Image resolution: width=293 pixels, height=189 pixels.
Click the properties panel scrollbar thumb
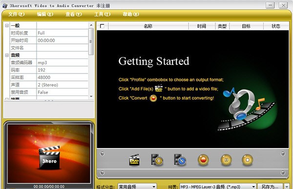point(91,41)
